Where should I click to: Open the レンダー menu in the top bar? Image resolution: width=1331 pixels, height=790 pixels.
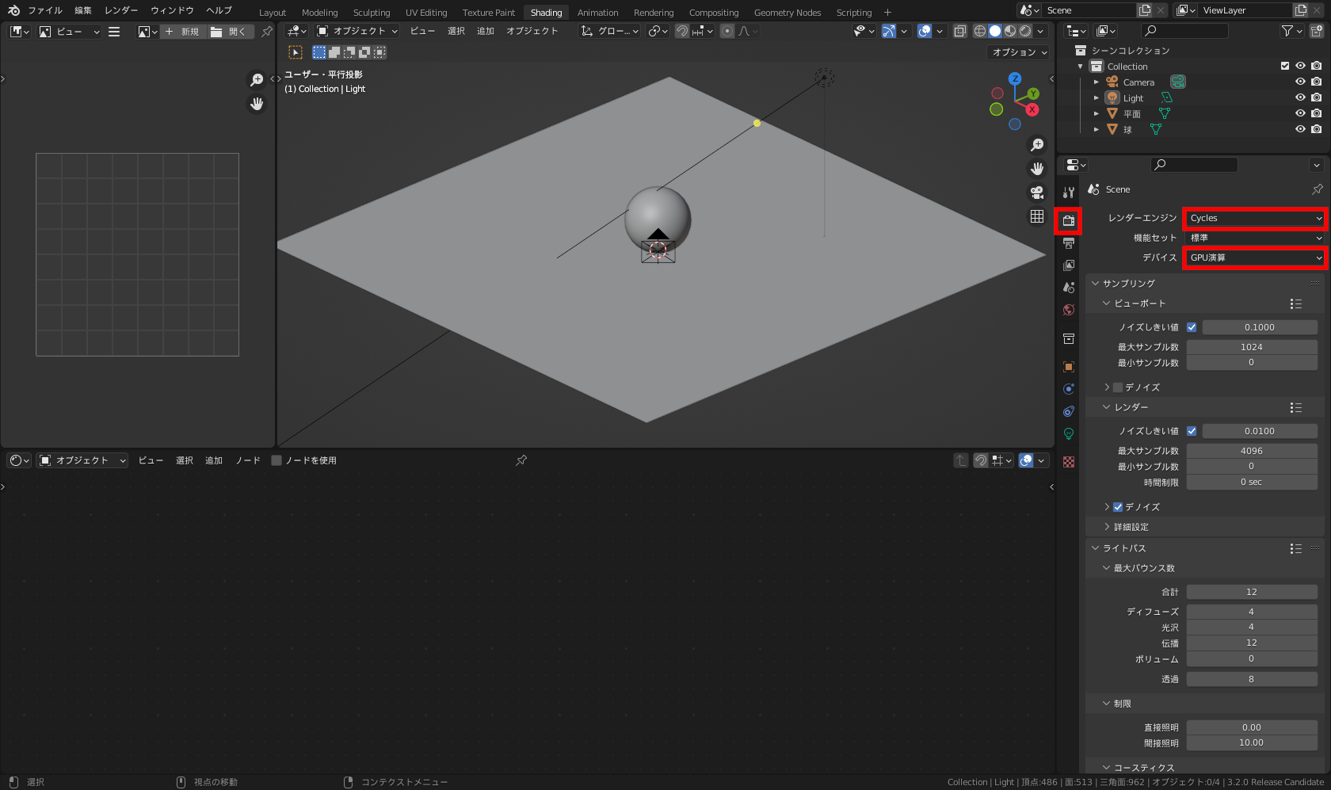121,10
